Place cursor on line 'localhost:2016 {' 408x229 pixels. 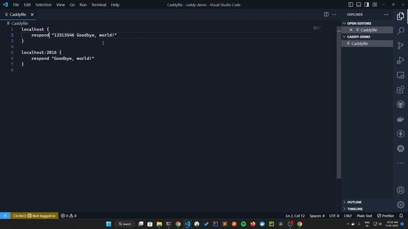(41, 52)
